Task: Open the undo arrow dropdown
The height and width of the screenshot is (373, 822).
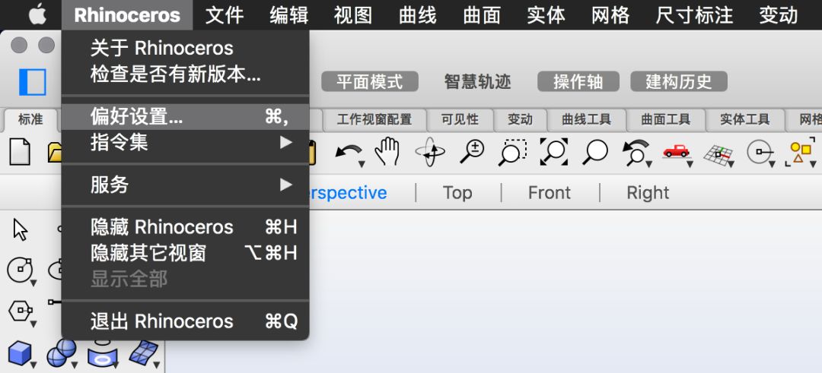Action: (350, 153)
